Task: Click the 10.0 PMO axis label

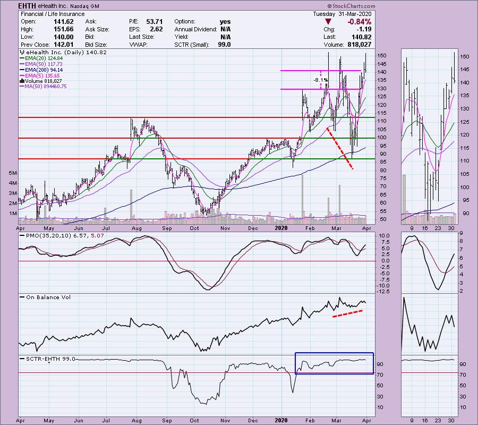Action: tap(385, 236)
